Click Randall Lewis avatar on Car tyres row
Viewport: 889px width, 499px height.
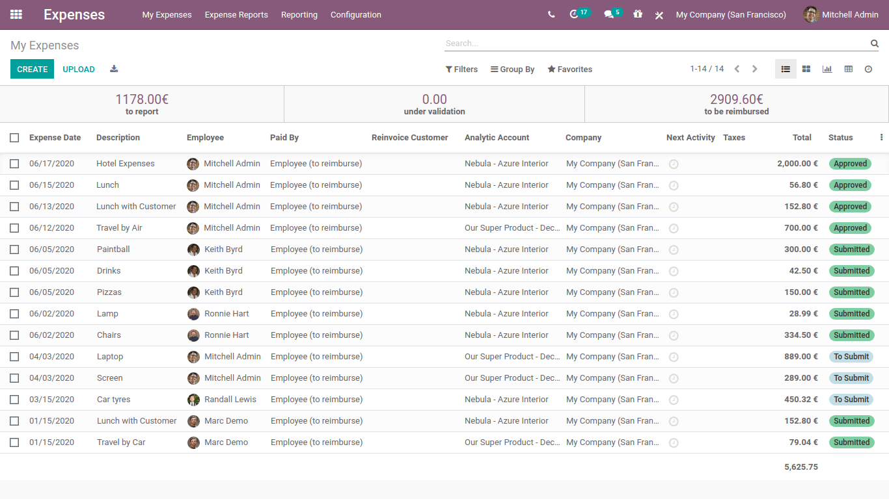click(193, 400)
